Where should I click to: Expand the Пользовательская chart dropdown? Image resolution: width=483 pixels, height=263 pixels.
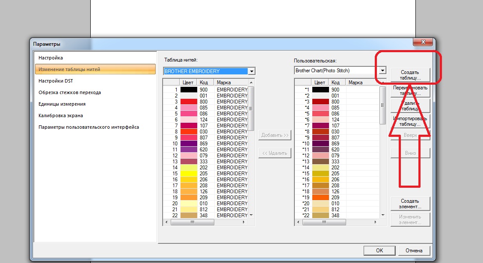(x=382, y=71)
